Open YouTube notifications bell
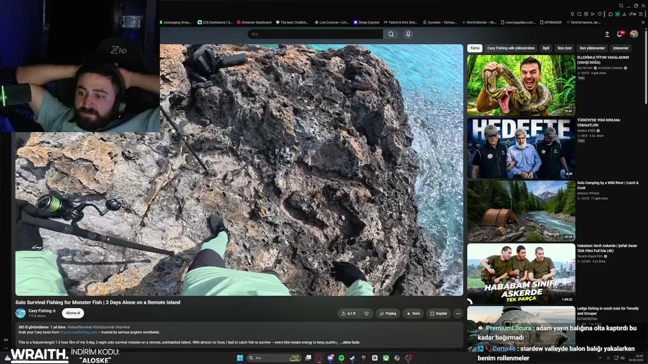This screenshot has height=364, width=648. click(620, 34)
